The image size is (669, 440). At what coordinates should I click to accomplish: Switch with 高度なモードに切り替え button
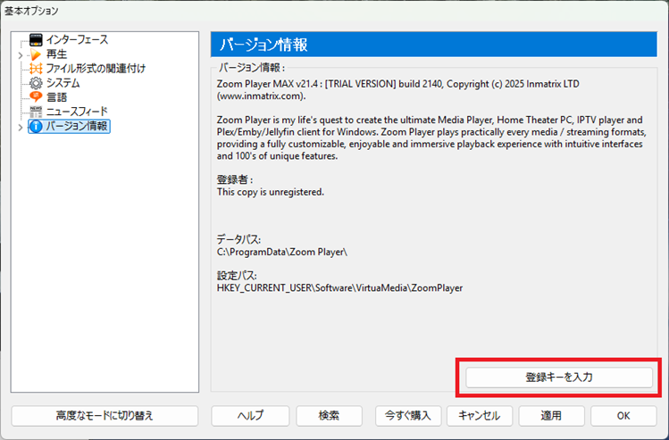click(105, 416)
